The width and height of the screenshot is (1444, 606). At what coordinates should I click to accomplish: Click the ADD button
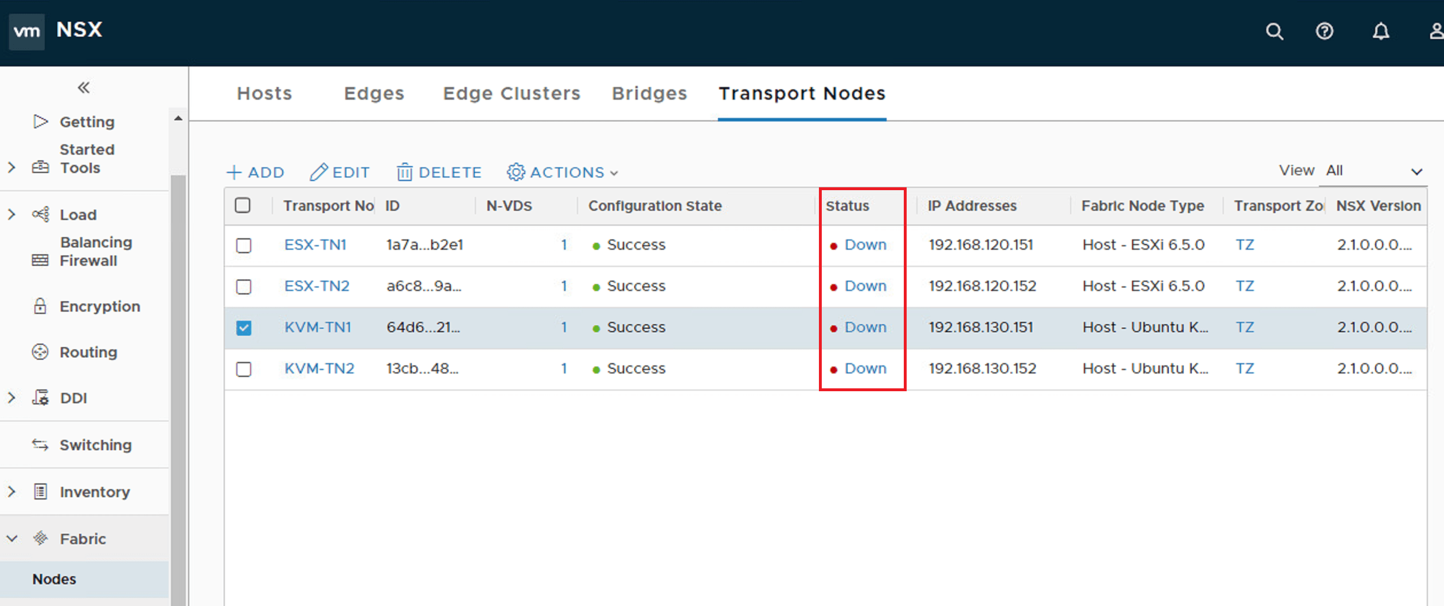(x=255, y=172)
